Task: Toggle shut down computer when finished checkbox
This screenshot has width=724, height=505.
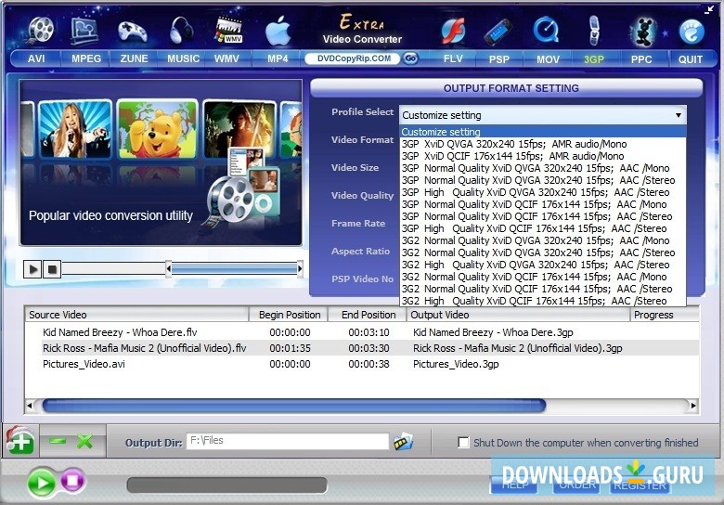Action: tap(463, 442)
